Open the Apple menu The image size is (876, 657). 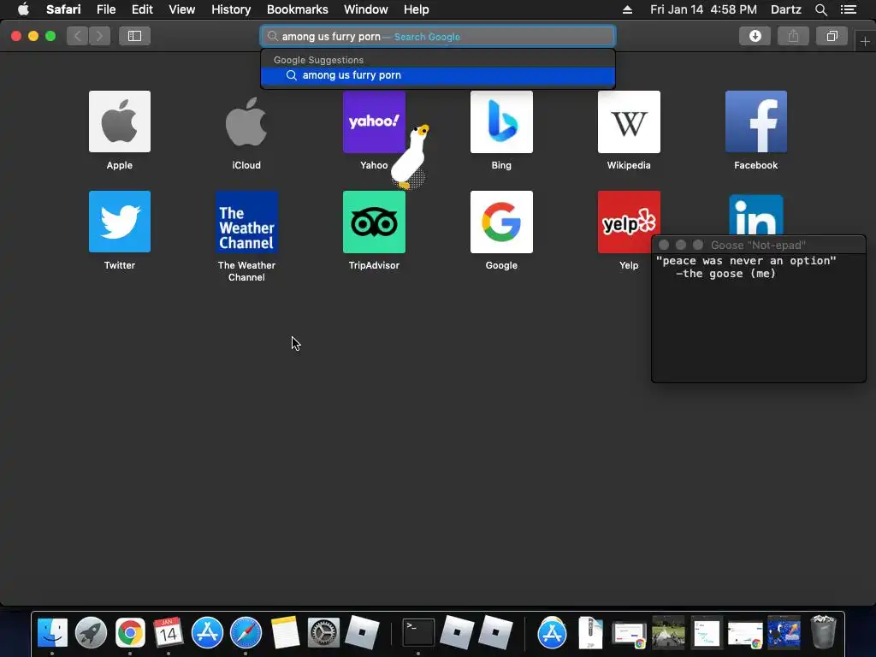23,9
